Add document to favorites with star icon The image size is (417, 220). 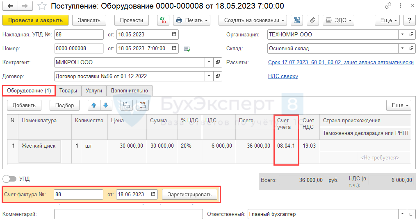41,6
